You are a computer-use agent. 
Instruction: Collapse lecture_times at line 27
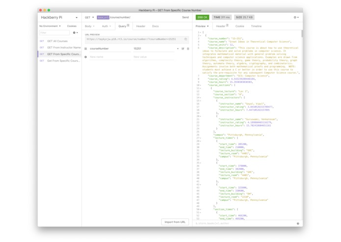pyautogui.click(x=200, y=138)
